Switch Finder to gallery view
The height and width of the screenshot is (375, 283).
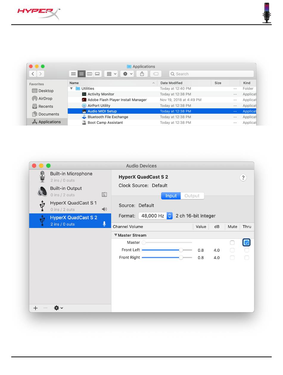pyautogui.click(x=97, y=74)
